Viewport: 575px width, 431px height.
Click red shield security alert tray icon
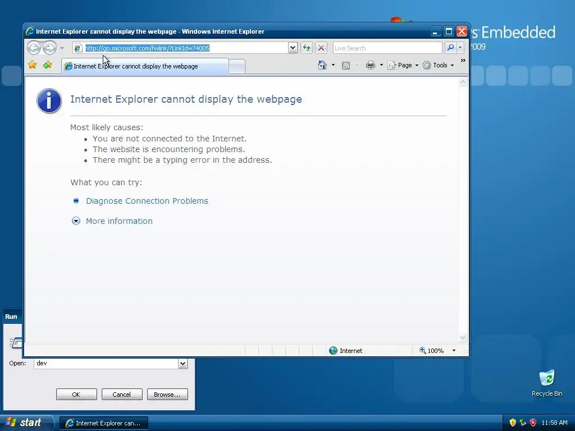pyautogui.click(x=533, y=423)
